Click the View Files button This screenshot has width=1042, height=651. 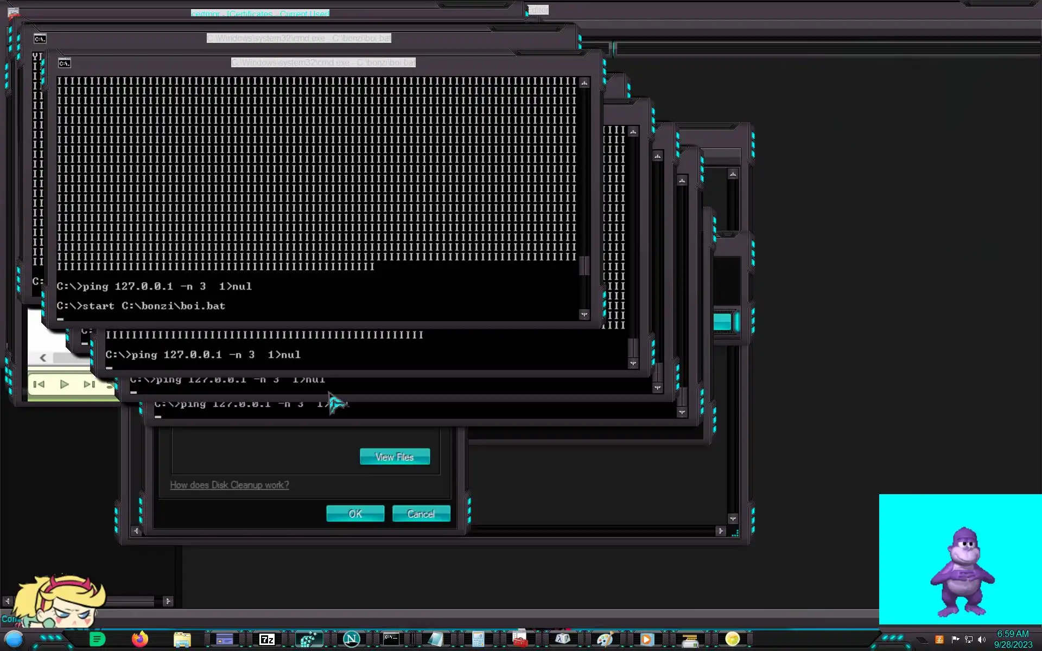click(x=395, y=457)
